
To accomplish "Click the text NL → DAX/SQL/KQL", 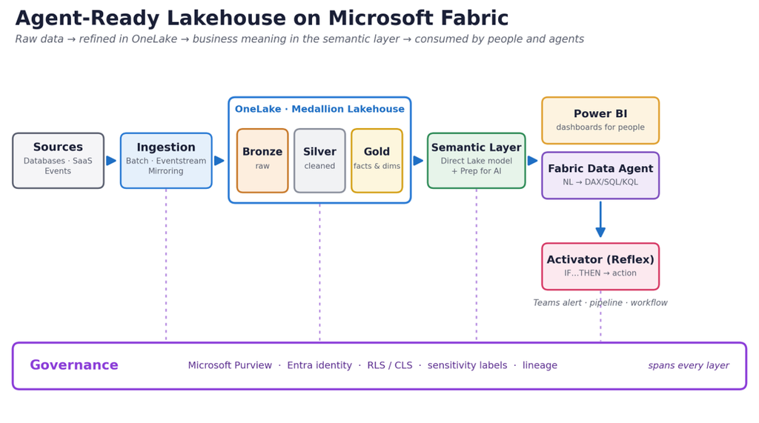I will click(x=600, y=182).
